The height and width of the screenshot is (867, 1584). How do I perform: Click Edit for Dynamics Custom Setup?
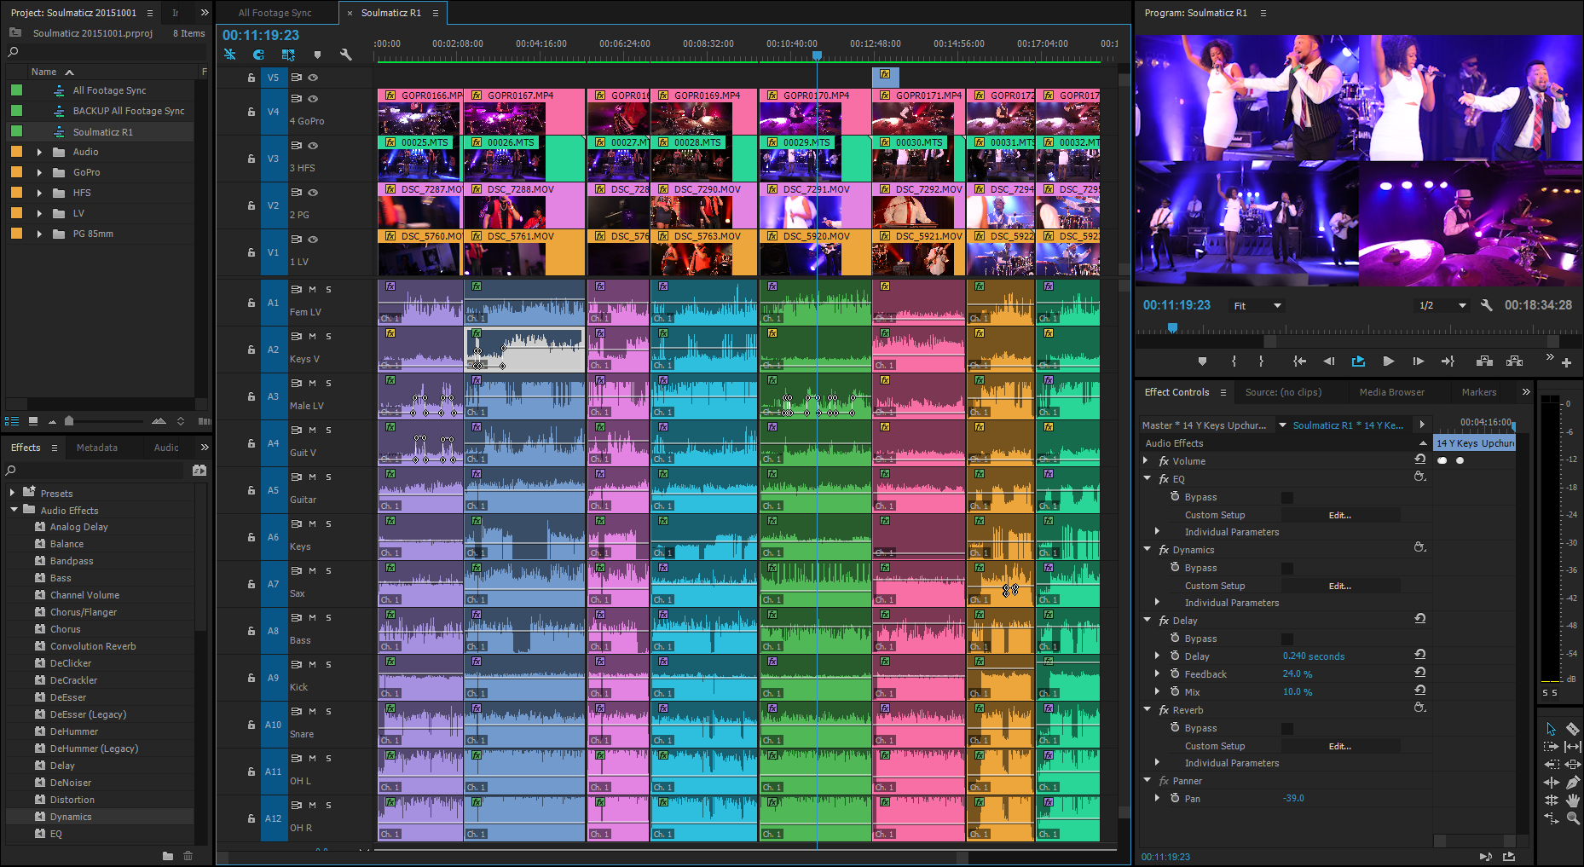[x=1339, y=587]
